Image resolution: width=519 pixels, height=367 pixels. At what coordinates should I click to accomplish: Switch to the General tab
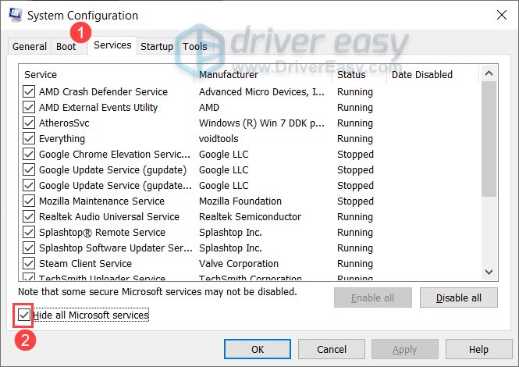point(30,46)
